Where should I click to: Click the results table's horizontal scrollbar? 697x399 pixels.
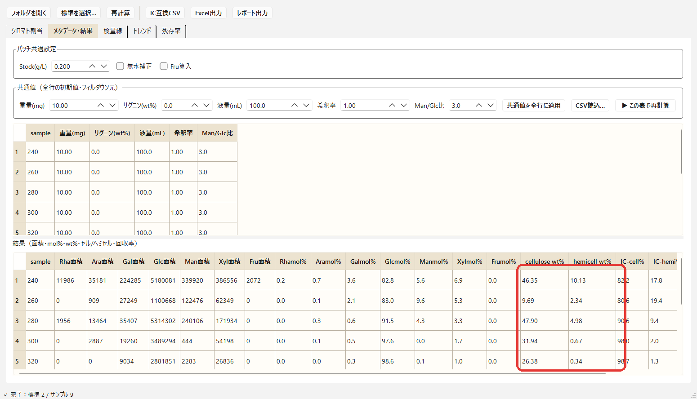tap(313, 373)
